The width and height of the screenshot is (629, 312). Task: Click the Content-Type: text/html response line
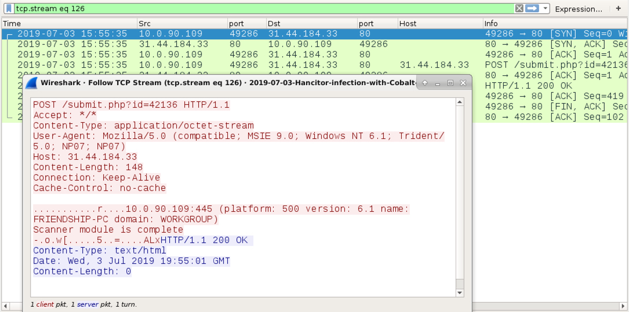point(100,251)
